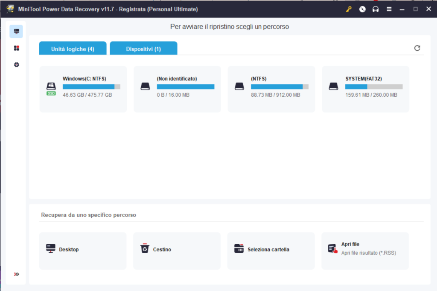The width and height of the screenshot is (437, 291).
Task: Click the 46.63 GB / 475.77 GB text
Action: tap(87, 95)
